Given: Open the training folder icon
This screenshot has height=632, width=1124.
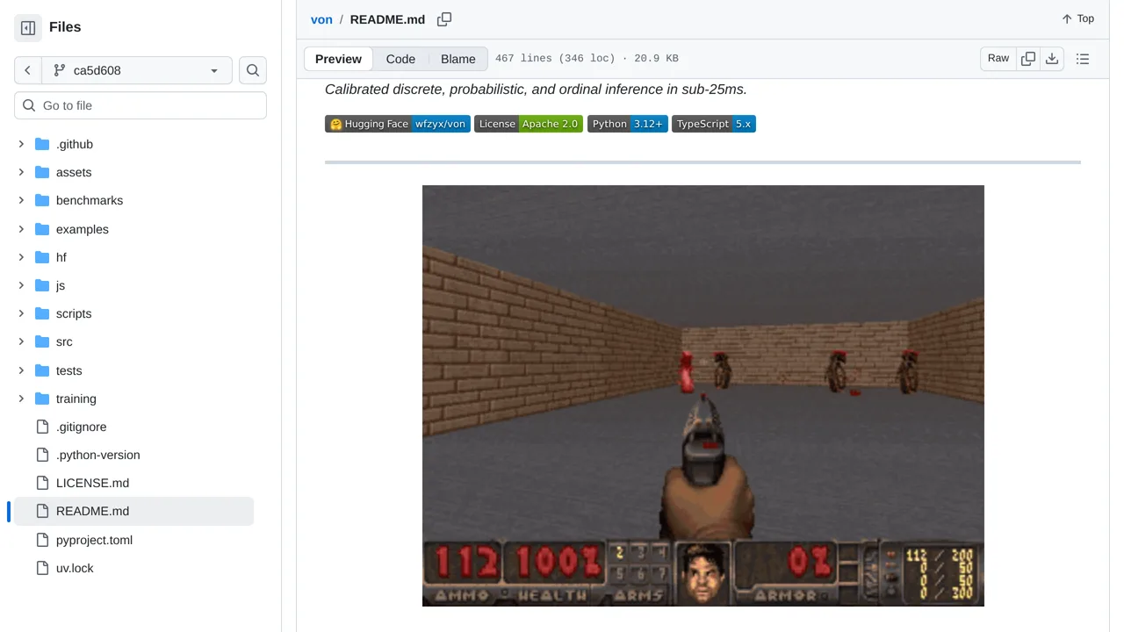Looking at the screenshot, I should tap(42, 399).
